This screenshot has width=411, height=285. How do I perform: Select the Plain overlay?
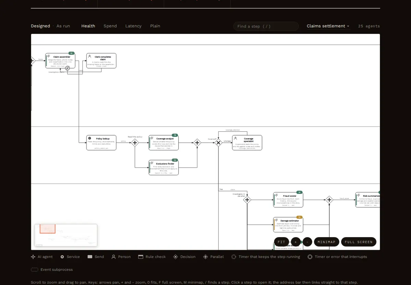155,26
